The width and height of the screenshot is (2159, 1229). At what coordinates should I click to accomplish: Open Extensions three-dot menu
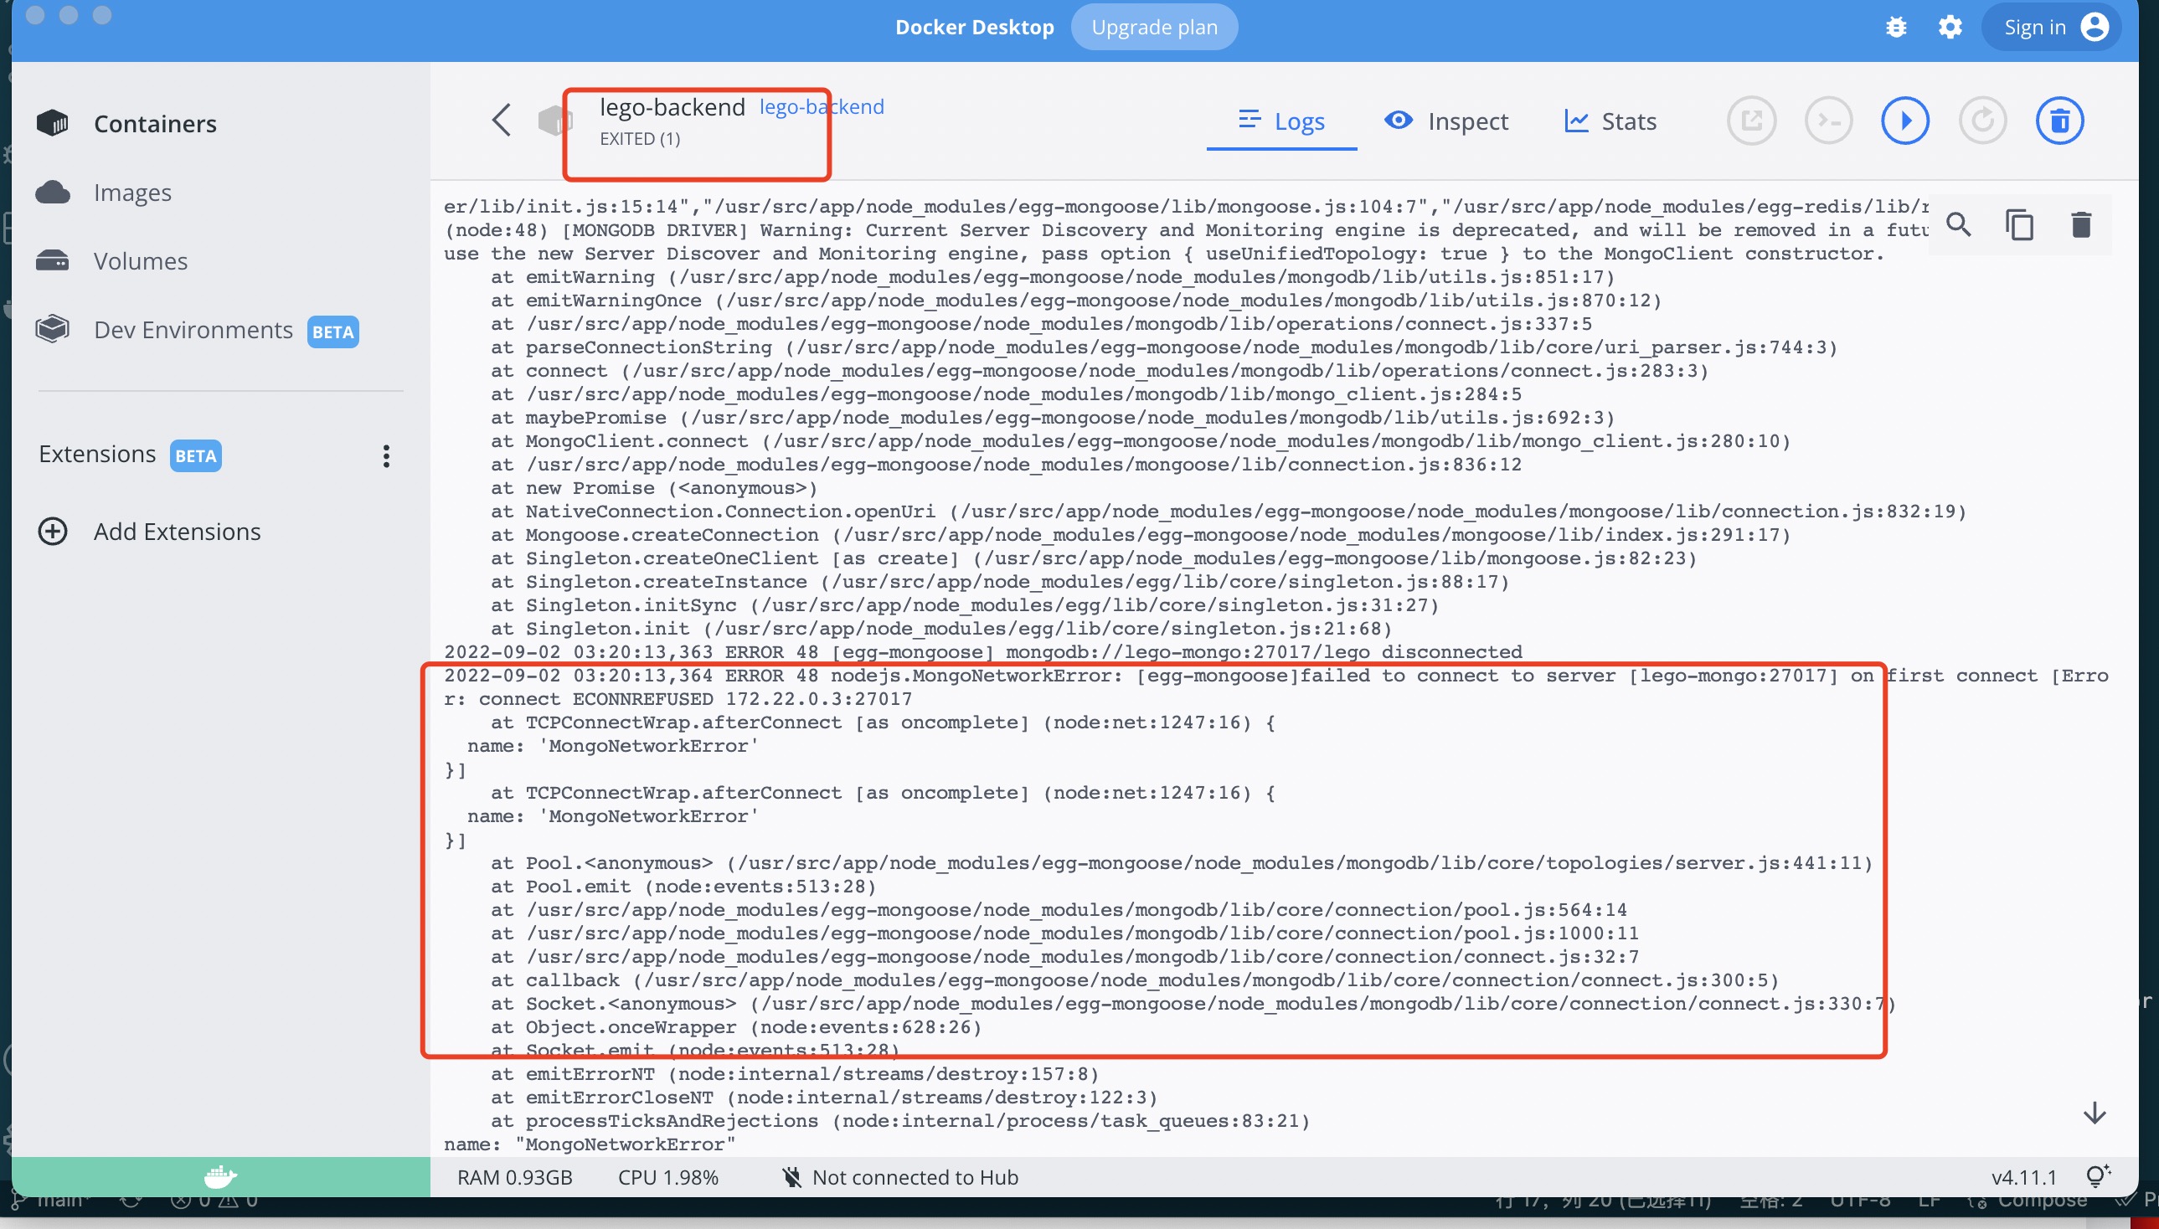click(386, 455)
